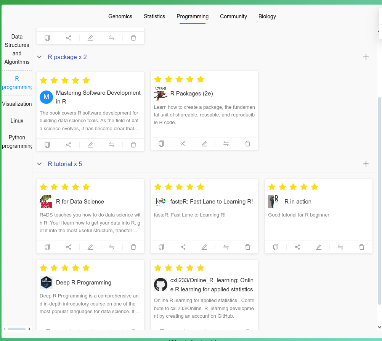Click the transfer arrows on R Packages (2e)
The width and height of the screenshot is (382, 341).
[226, 144]
